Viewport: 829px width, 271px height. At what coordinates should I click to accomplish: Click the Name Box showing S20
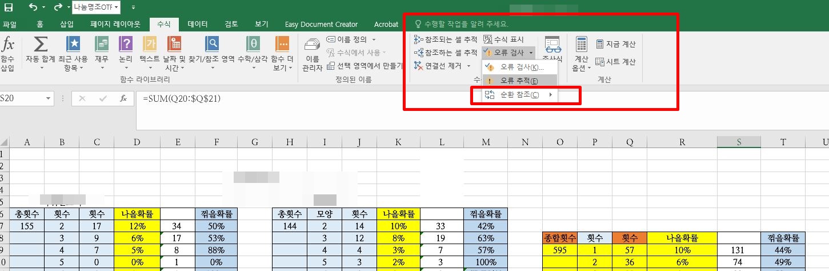(x=23, y=98)
